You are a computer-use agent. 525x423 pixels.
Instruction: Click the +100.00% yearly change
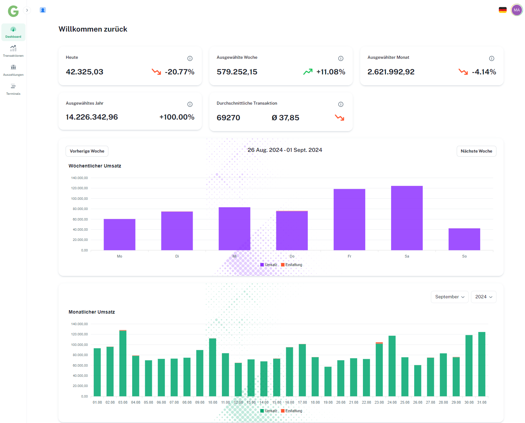(177, 117)
